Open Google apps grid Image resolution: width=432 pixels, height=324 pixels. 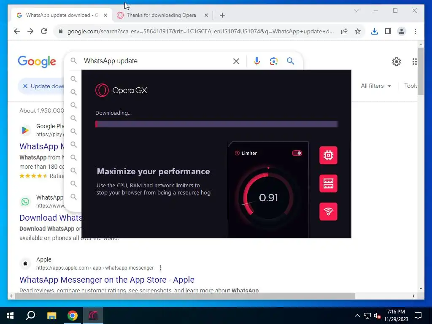414,62
